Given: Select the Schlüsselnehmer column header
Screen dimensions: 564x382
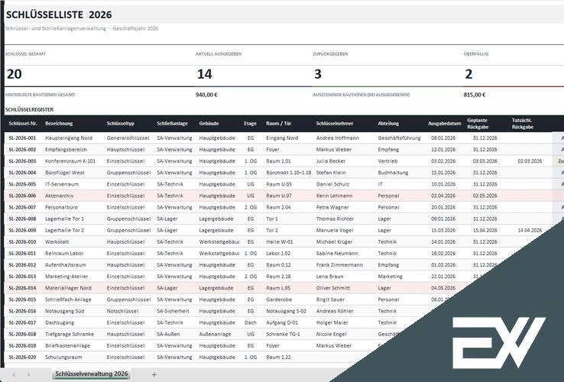Looking at the screenshot, I should [x=335, y=123].
